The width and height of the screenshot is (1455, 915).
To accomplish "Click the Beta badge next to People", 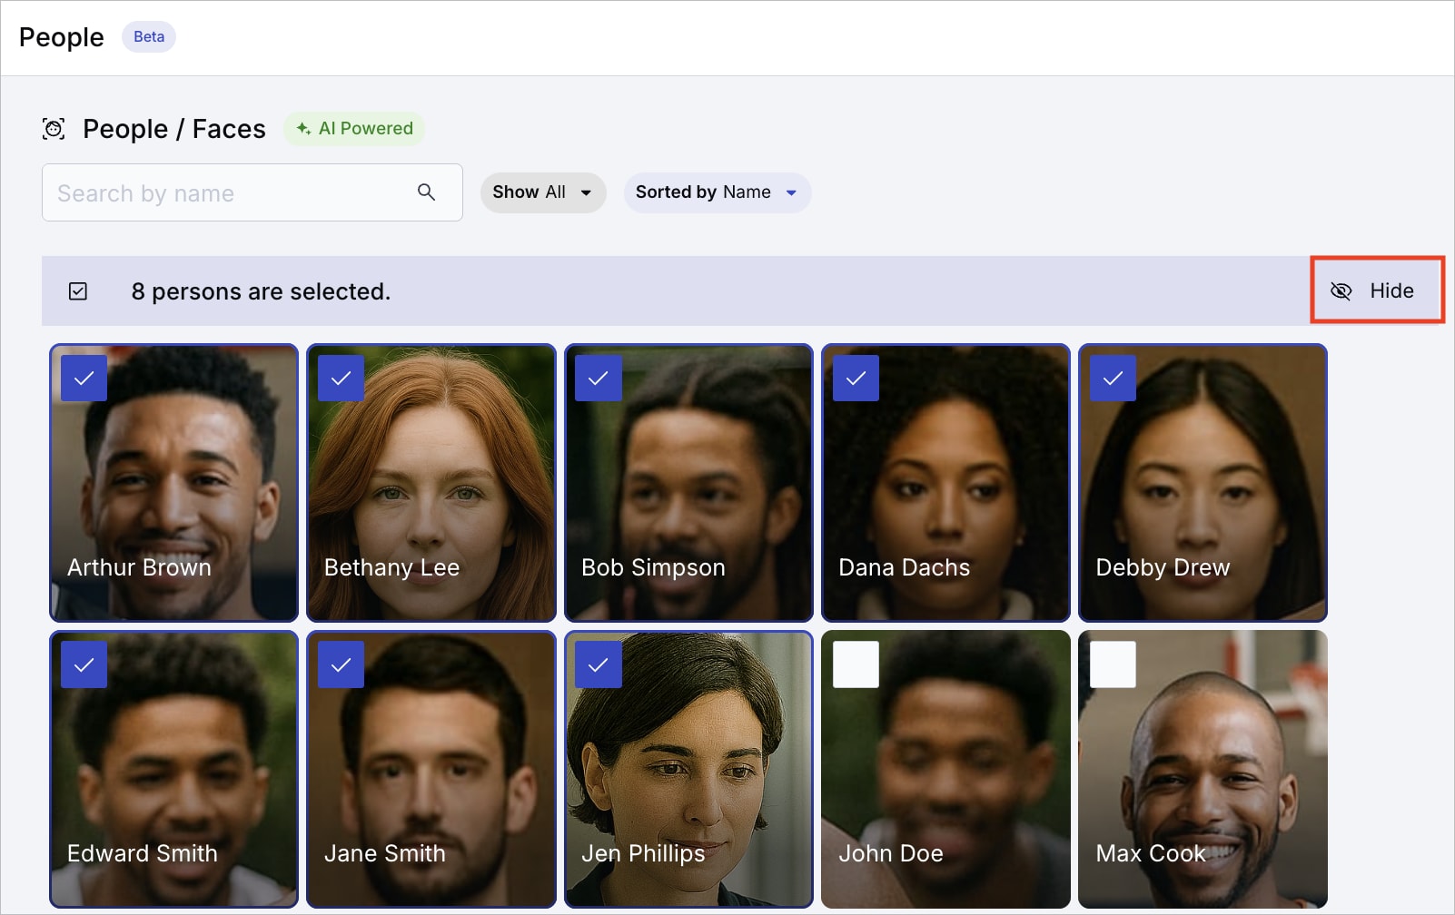I will (149, 36).
